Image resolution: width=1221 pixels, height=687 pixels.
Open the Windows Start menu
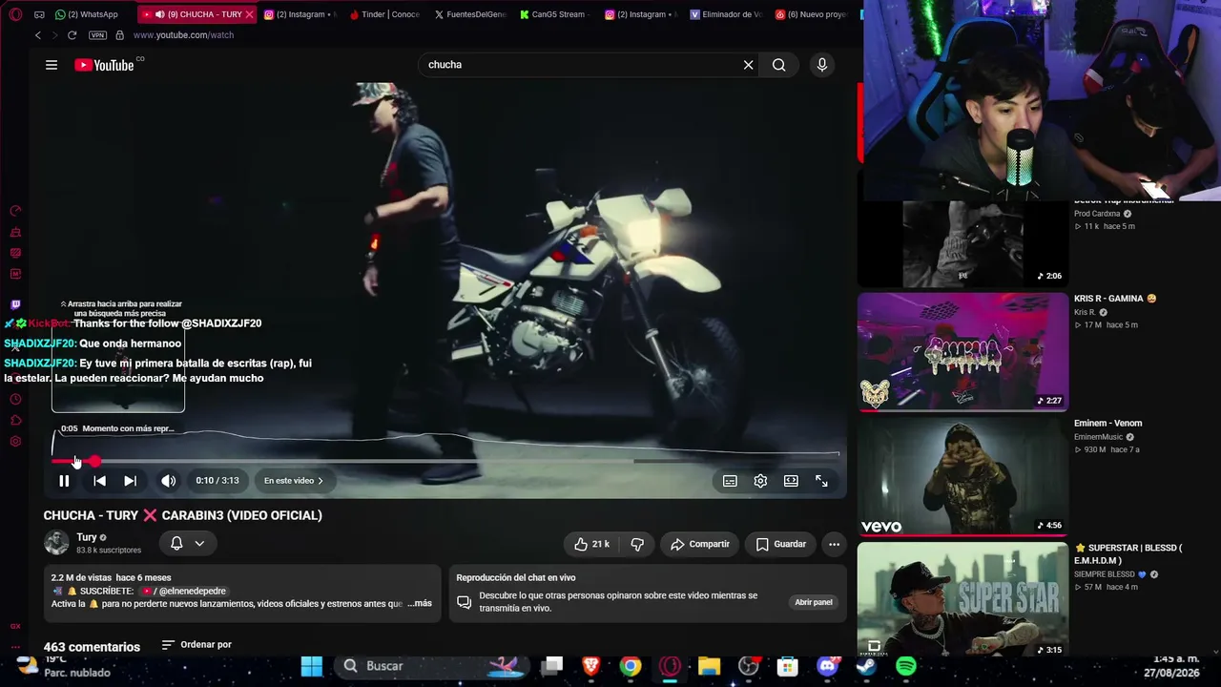tap(312, 666)
